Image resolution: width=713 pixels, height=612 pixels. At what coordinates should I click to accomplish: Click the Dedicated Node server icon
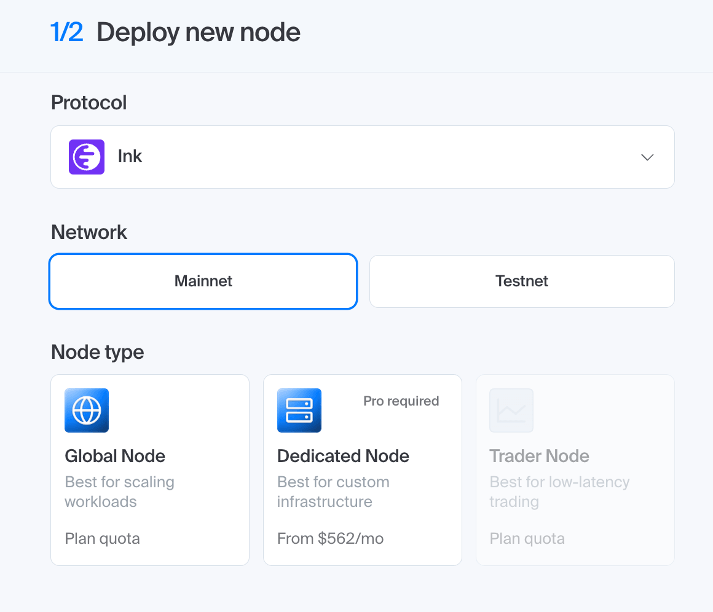tap(299, 410)
